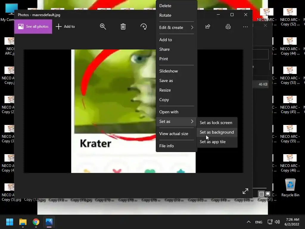Select Share in the context menu
This screenshot has width=305, height=229.
[x=176, y=49]
